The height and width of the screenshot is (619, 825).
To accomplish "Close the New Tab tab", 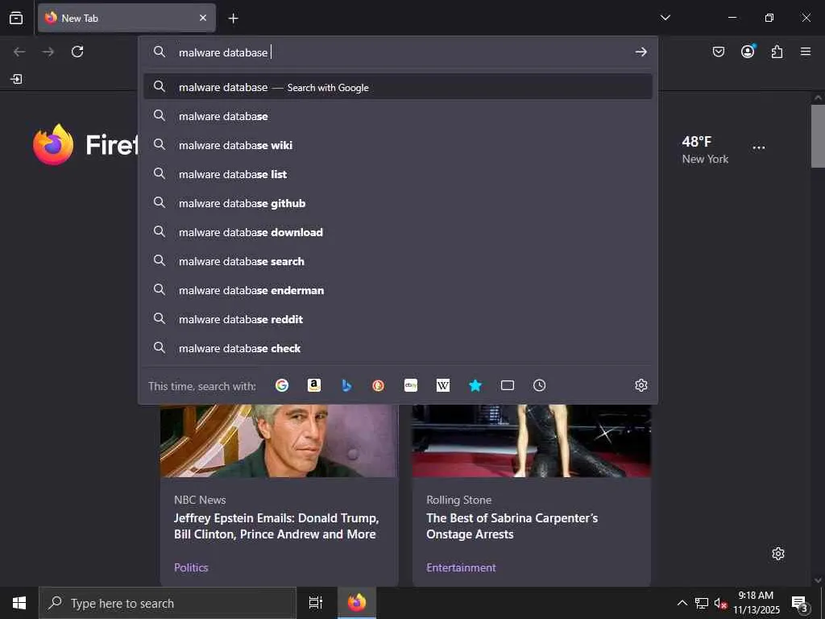I will pos(203,18).
